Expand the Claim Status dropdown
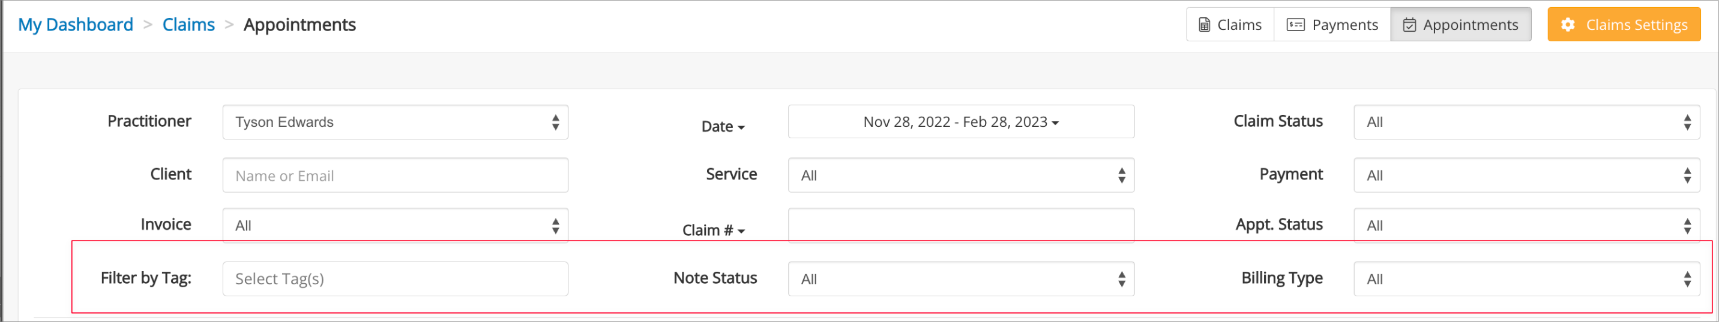The image size is (1719, 322). pyautogui.click(x=1526, y=121)
